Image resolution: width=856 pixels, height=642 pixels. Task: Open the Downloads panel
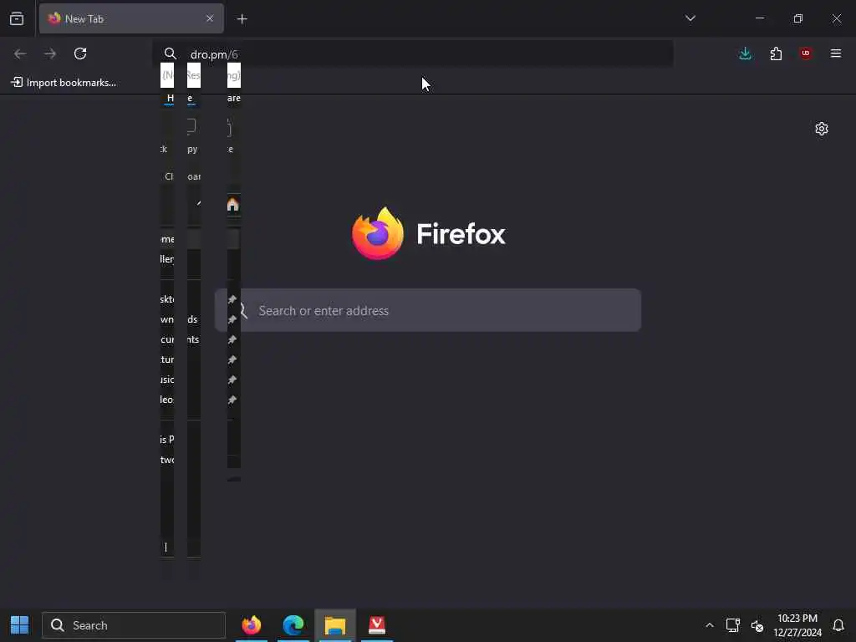click(745, 53)
